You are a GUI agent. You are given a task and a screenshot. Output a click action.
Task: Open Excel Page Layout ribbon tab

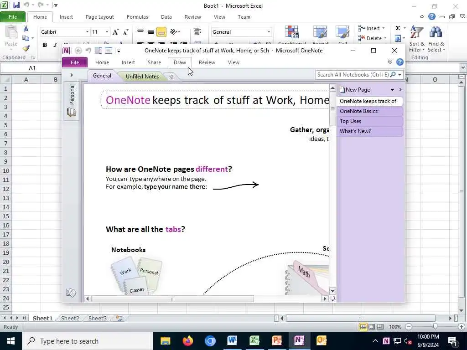click(100, 17)
